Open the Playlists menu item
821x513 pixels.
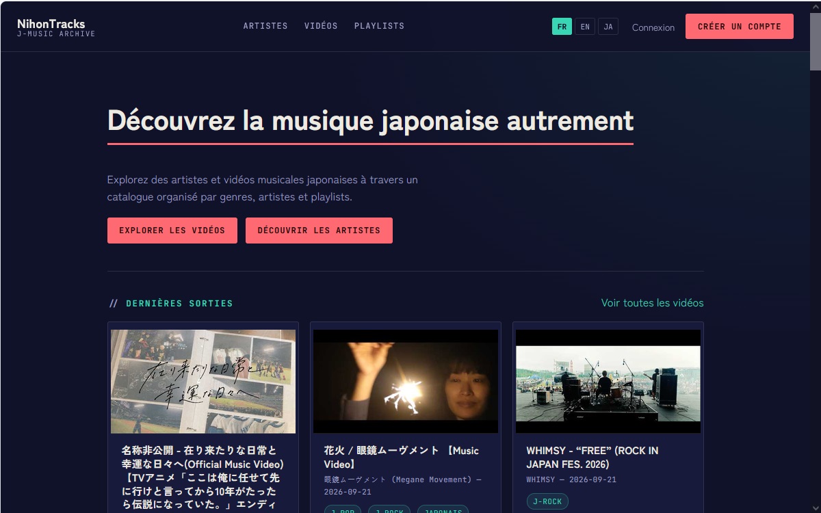point(379,26)
